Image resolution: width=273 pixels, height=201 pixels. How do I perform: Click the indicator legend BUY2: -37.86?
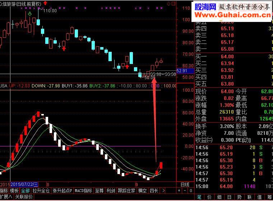[x=102, y=86]
